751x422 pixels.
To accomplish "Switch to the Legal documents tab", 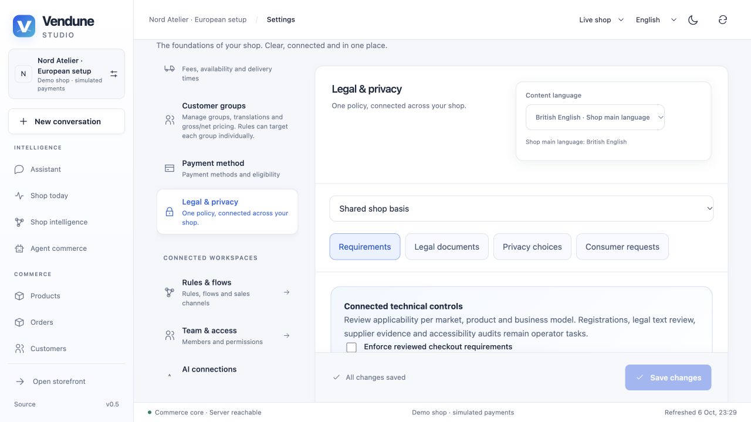I will [x=447, y=247].
